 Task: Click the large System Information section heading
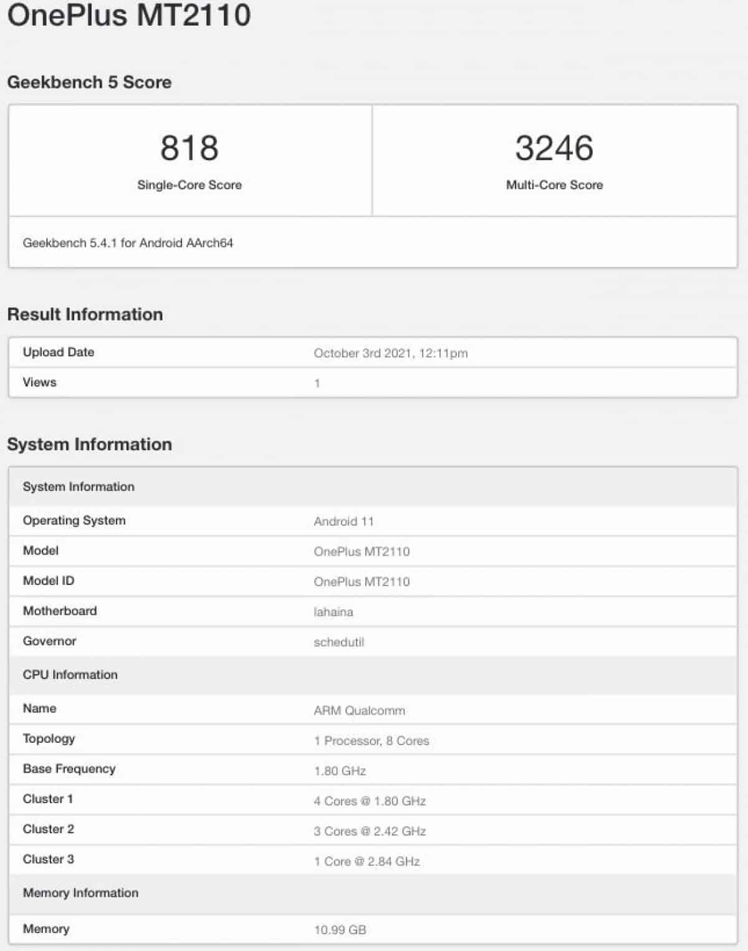pos(89,445)
